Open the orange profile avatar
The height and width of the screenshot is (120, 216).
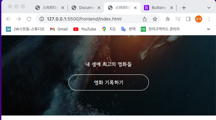199,19
